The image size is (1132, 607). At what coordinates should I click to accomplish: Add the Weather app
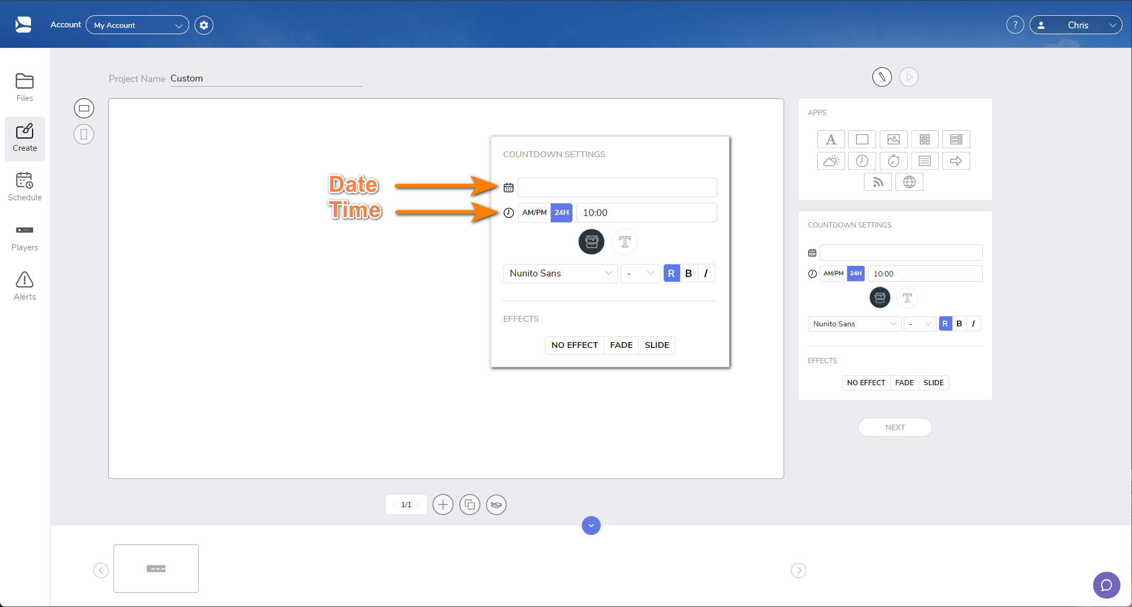point(831,161)
